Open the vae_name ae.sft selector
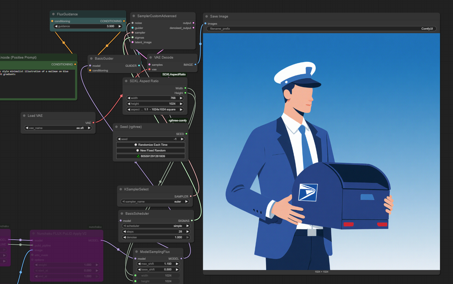453x284 pixels. point(58,128)
